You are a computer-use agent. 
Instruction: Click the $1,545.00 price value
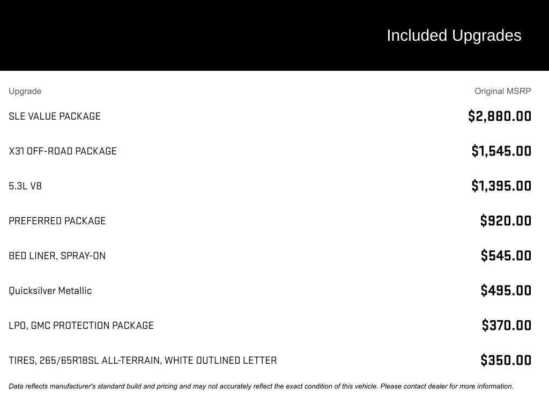click(x=501, y=151)
